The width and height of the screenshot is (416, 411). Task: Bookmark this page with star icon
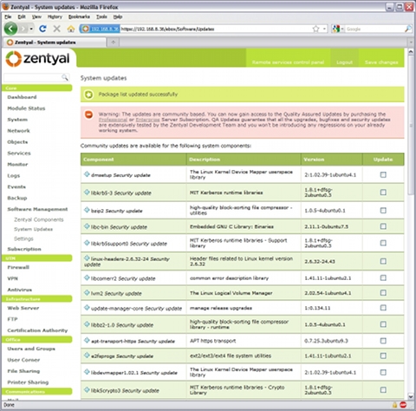[316, 29]
